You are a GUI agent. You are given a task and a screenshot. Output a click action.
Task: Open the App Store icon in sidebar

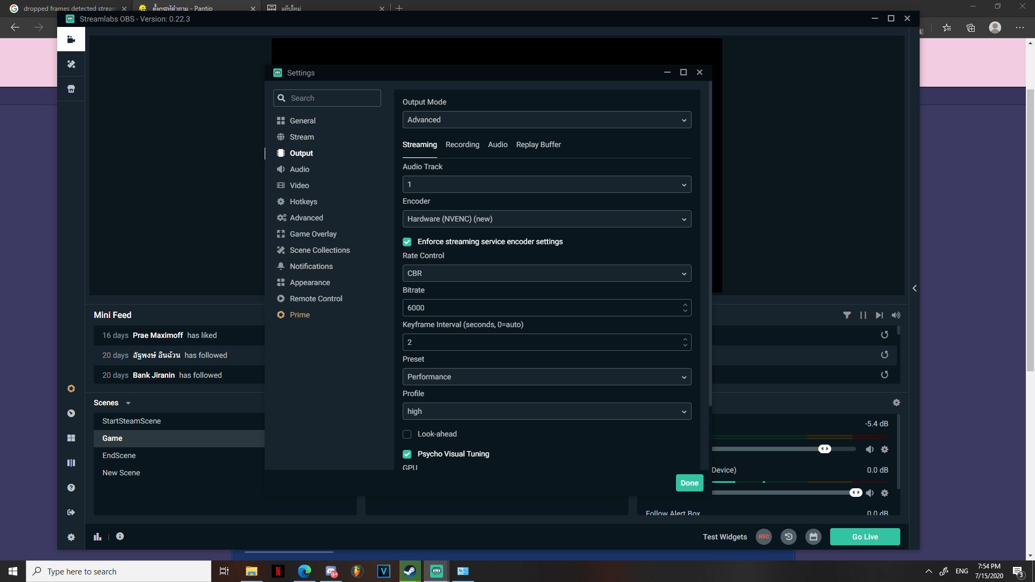coord(71,89)
